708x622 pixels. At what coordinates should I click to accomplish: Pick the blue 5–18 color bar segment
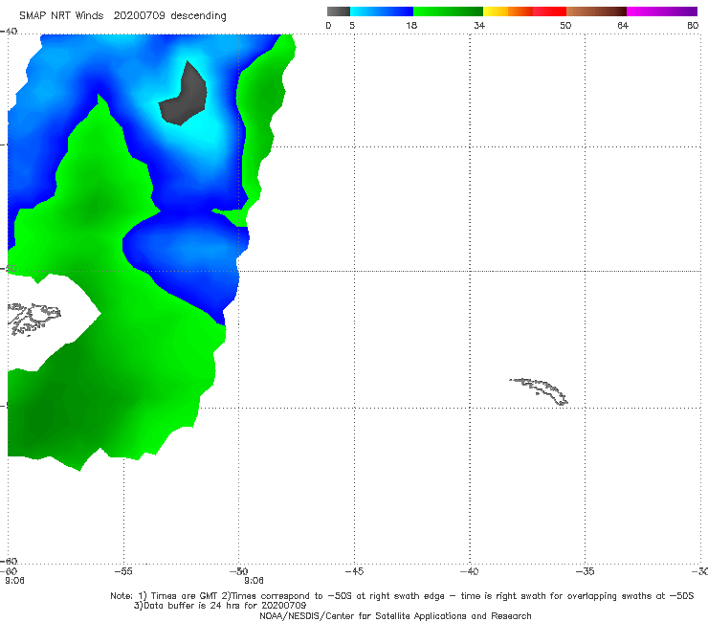tap(382, 11)
